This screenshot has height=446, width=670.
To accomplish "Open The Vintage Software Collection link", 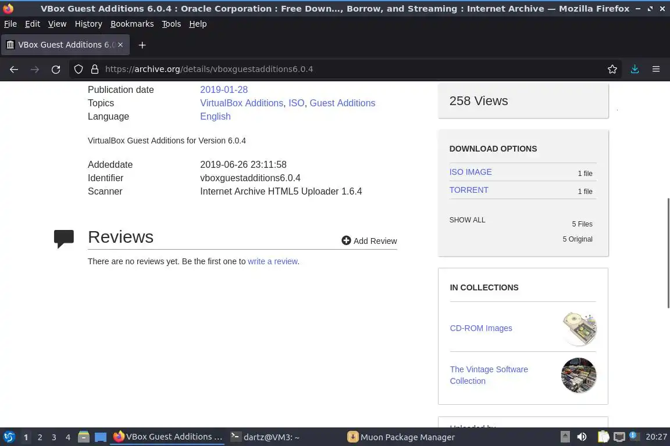I will tap(489, 375).
